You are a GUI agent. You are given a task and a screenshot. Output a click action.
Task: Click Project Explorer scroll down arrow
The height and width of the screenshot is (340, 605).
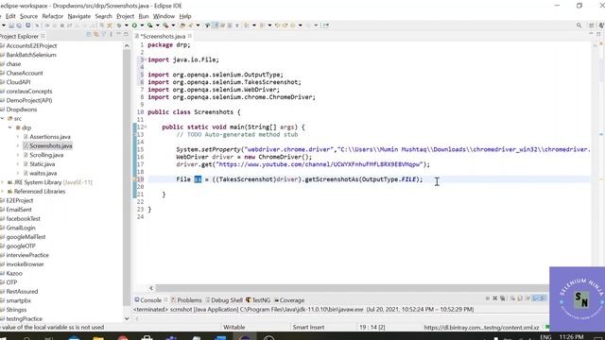coord(127,318)
